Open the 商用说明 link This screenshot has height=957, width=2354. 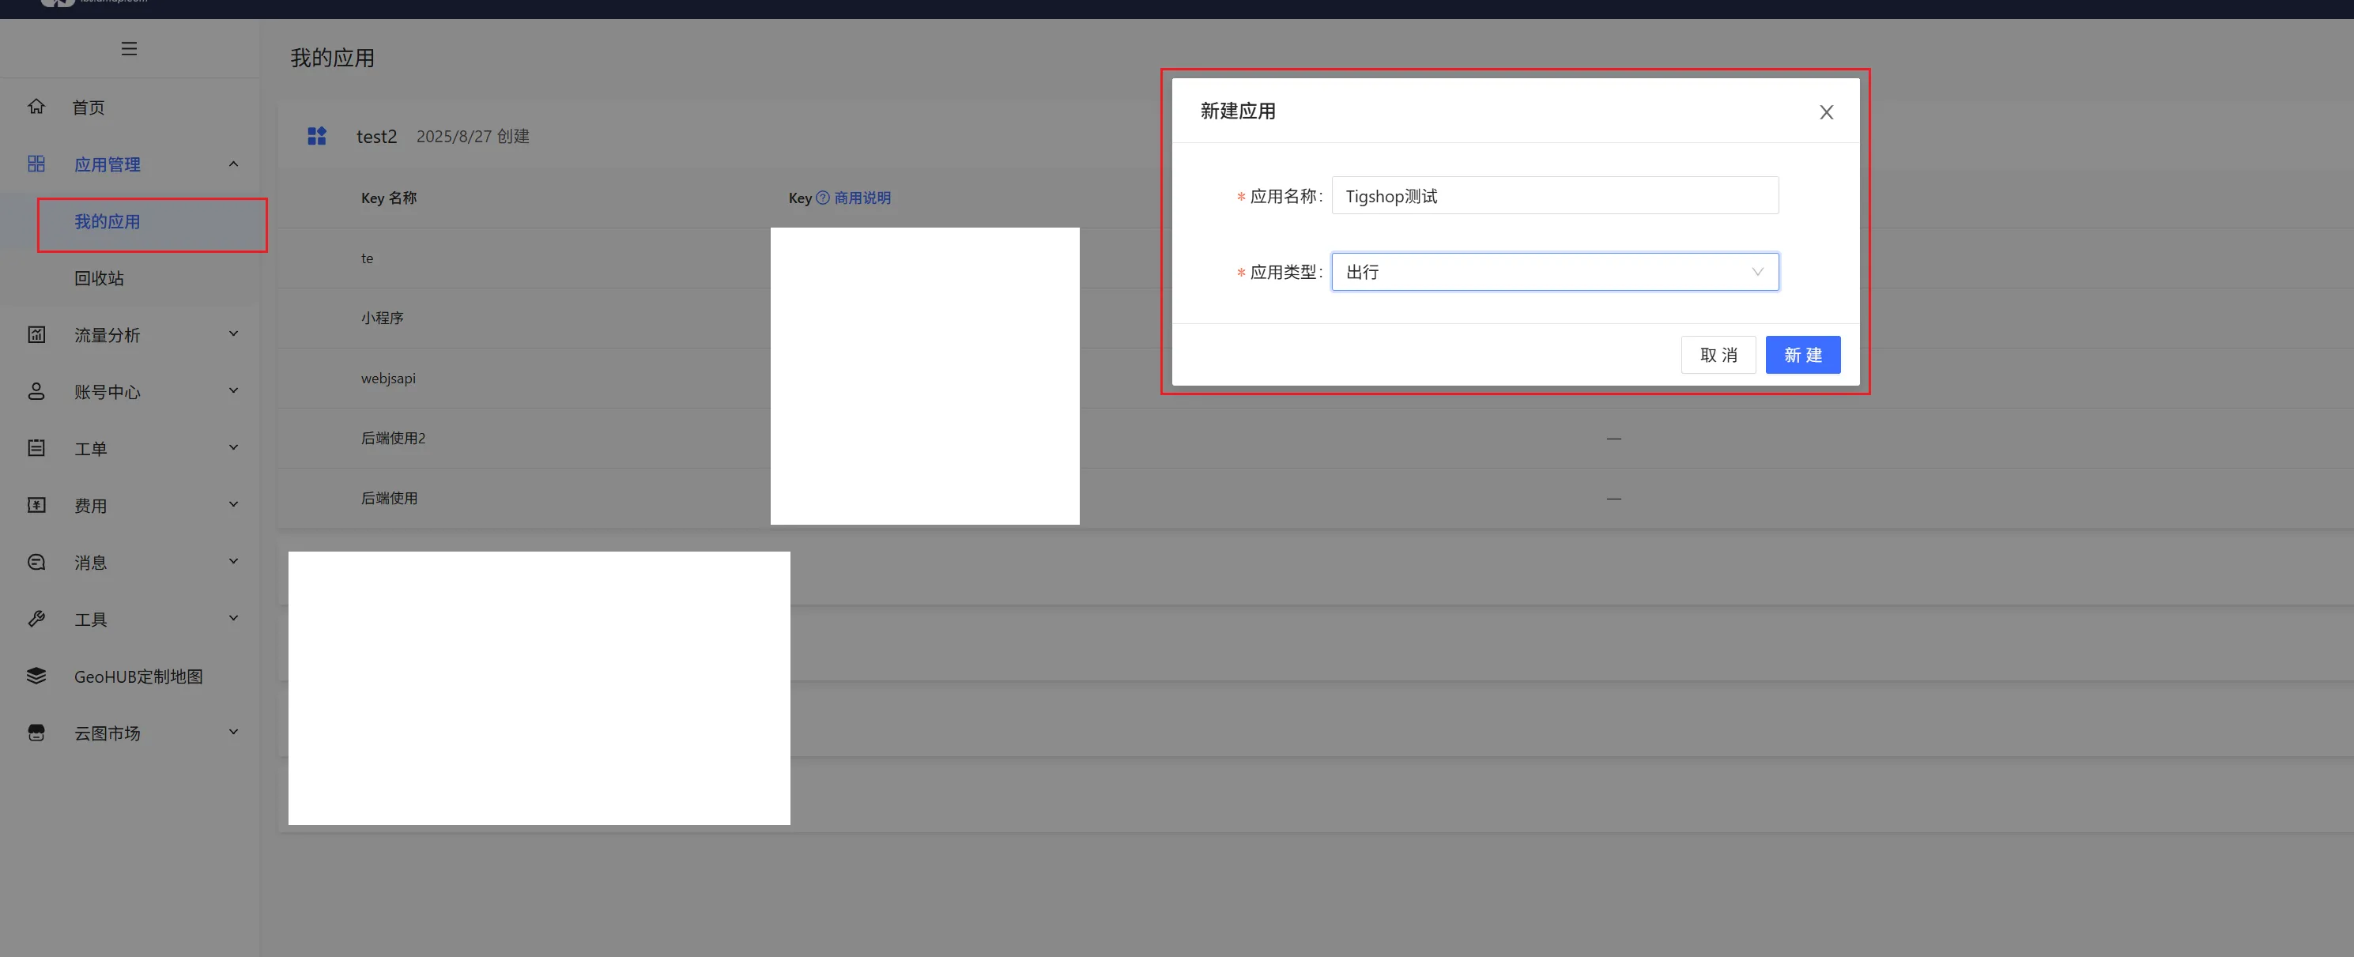pyautogui.click(x=862, y=198)
